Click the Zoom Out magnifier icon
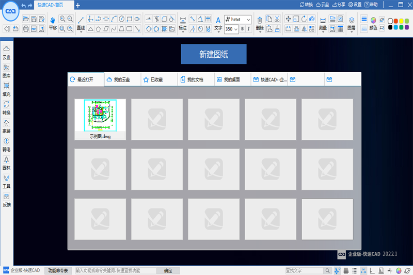This screenshot has height=275, width=413. (70, 19)
